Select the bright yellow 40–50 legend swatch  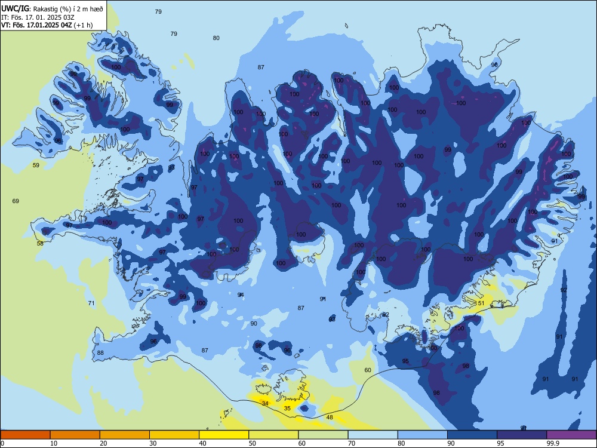click(x=224, y=435)
